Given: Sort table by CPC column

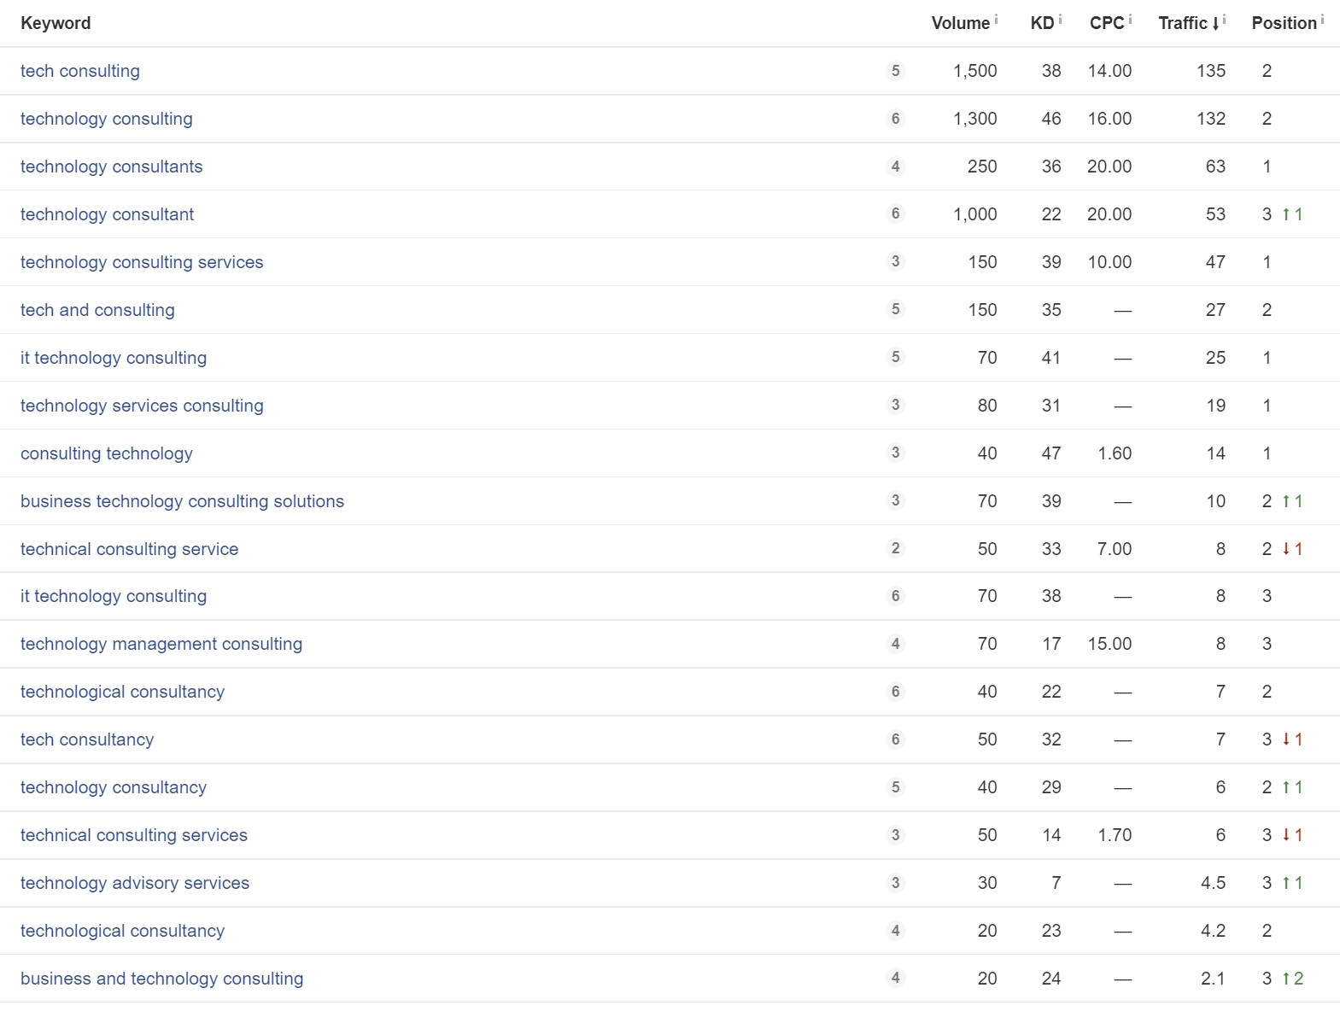Looking at the screenshot, I should (1107, 23).
